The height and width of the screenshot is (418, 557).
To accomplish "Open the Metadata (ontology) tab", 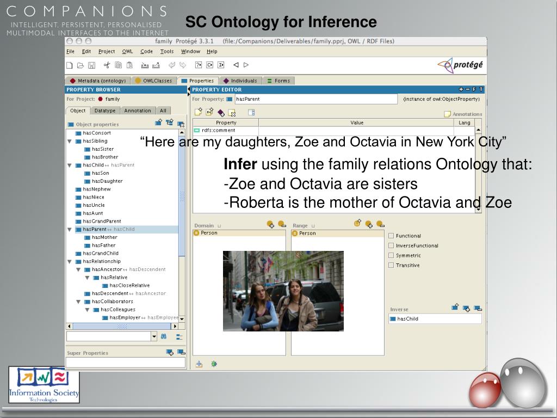I will pyautogui.click(x=98, y=81).
